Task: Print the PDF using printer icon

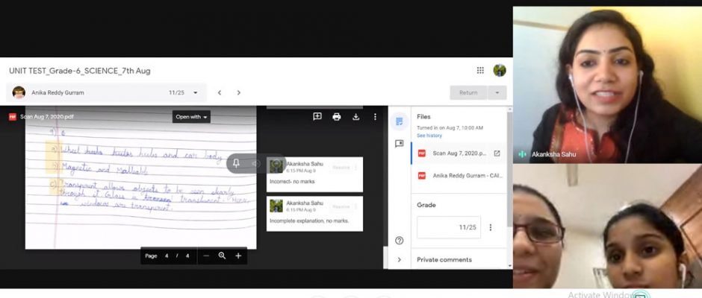Action: pyautogui.click(x=337, y=117)
